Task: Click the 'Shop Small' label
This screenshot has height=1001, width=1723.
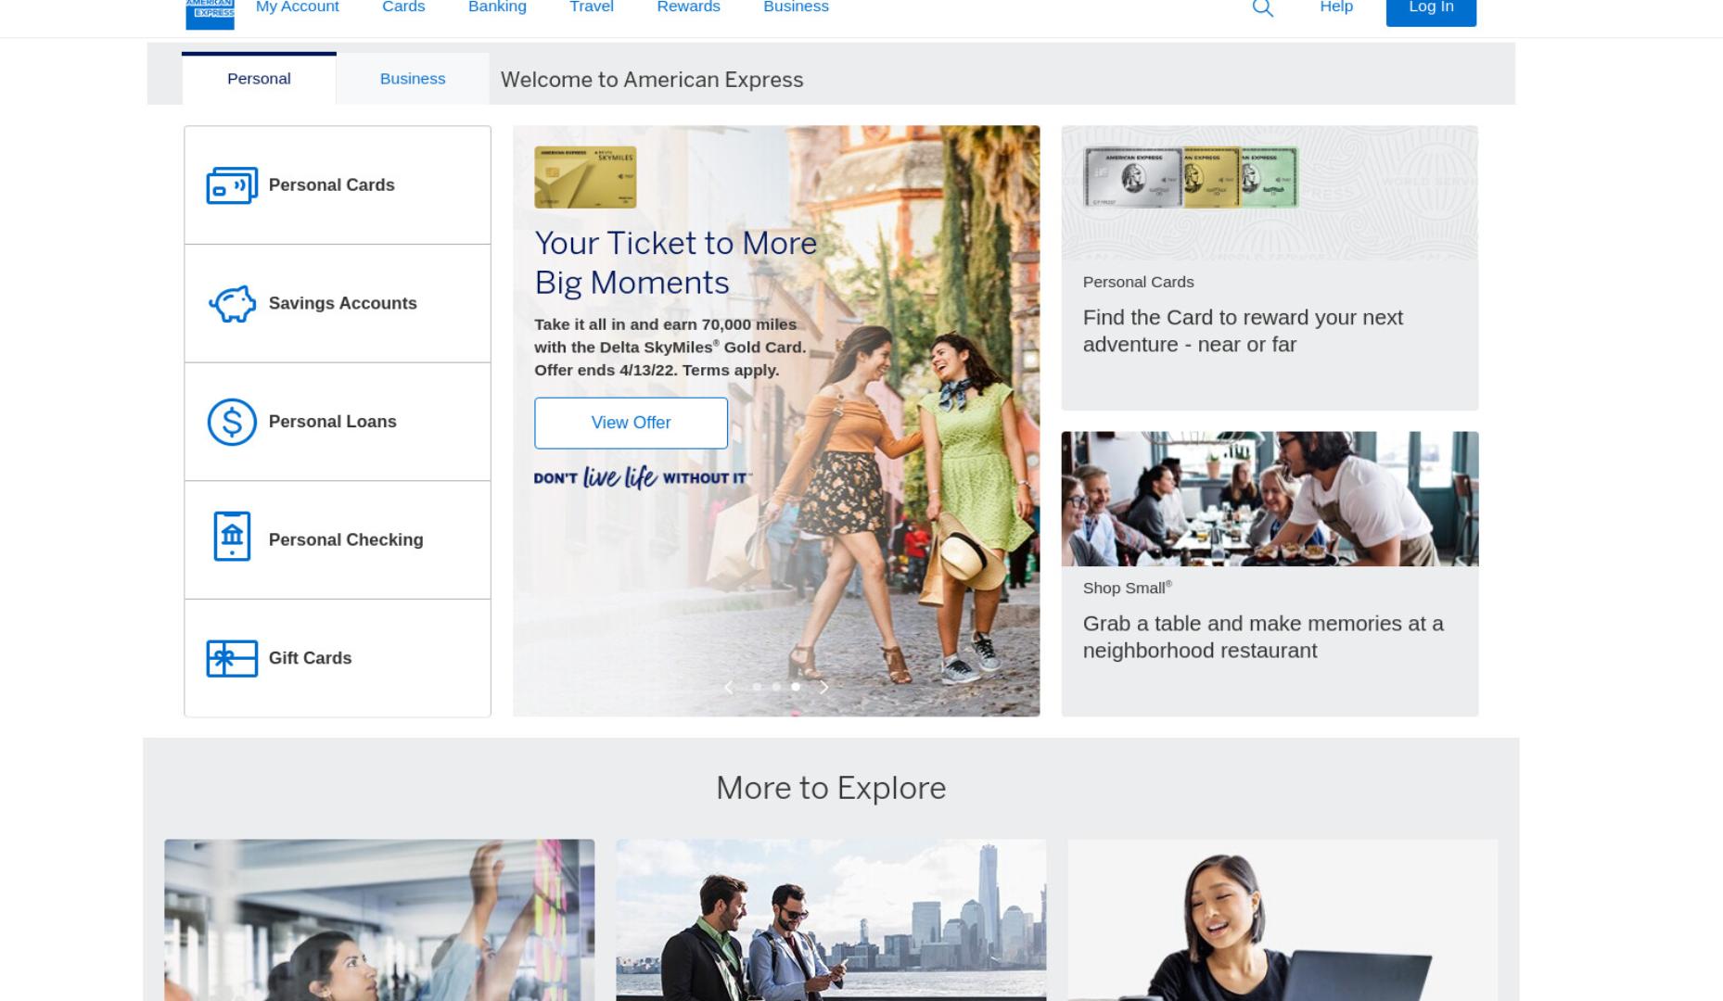Action: (x=1128, y=589)
